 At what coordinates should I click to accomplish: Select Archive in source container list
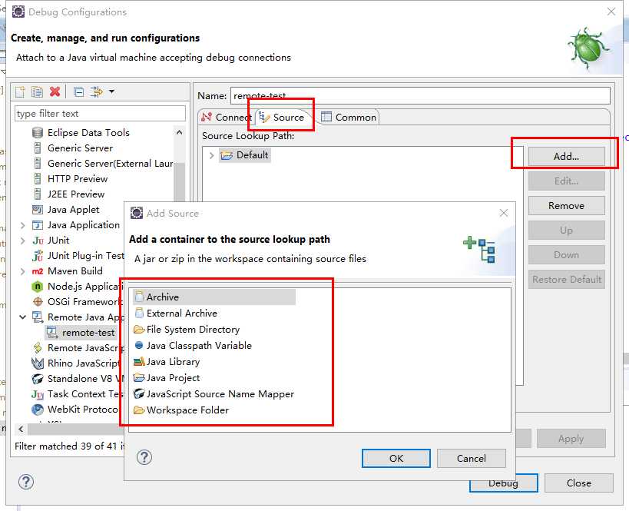pos(214,297)
